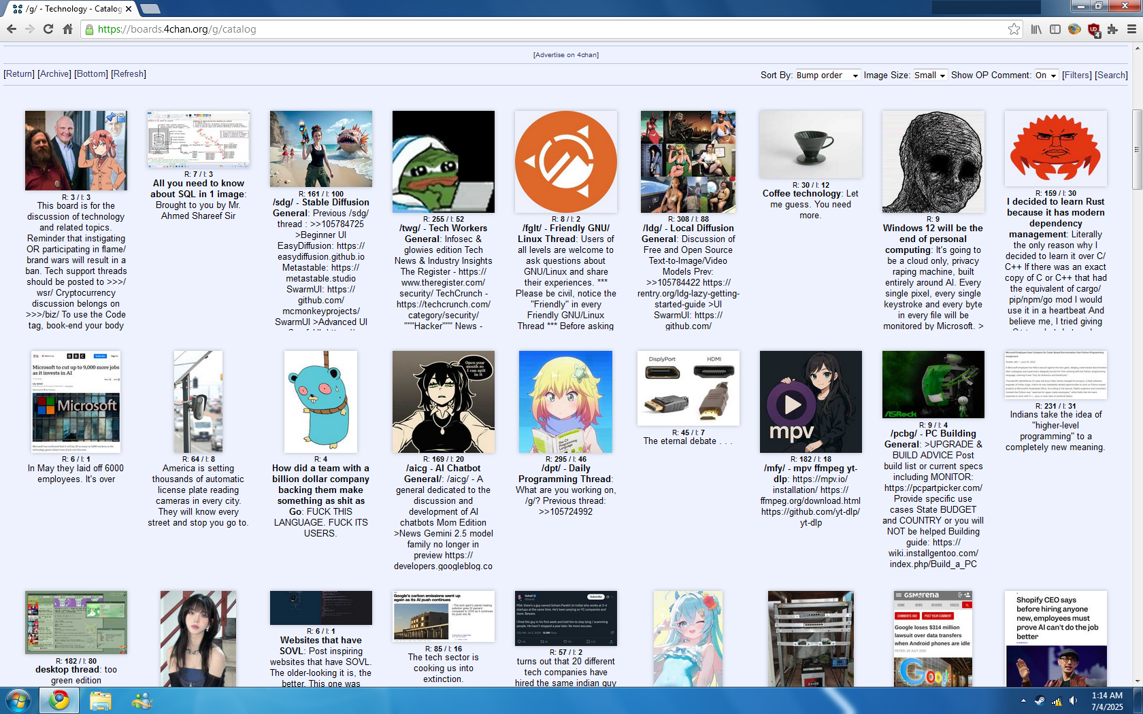Open the license plate camera thumbnail
1143x714 pixels.
(199, 402)
